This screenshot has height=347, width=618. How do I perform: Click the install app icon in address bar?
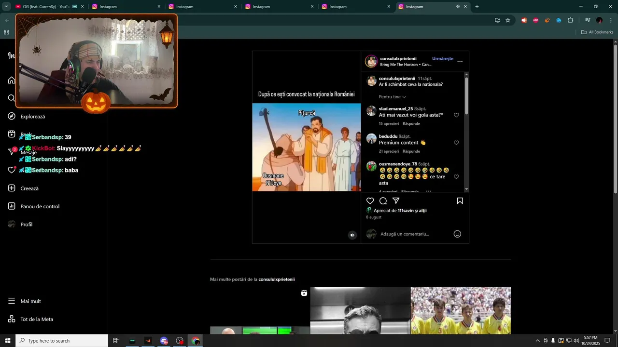[x=497, y=20]
